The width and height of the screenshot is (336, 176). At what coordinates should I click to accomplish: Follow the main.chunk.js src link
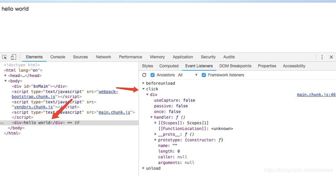tap(114, 112)
